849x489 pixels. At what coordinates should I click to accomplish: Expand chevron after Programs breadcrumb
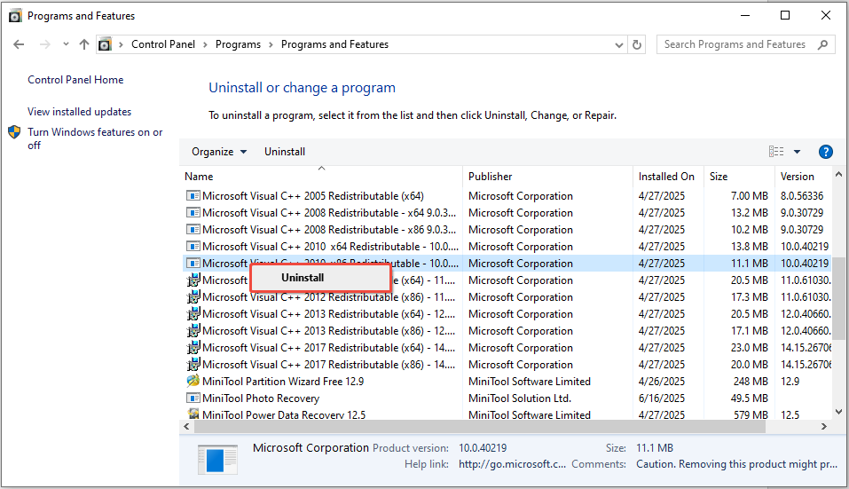click(271, 45)
